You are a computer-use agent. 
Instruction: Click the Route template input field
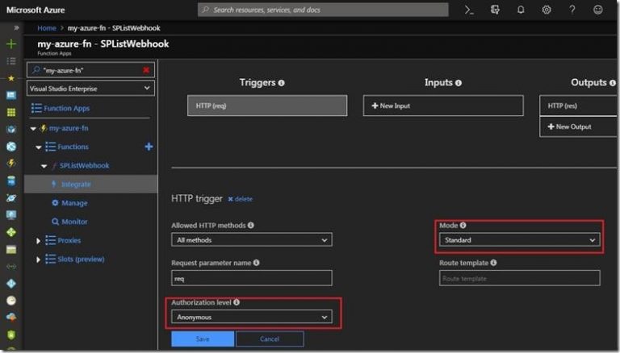[x=520, y=278]
